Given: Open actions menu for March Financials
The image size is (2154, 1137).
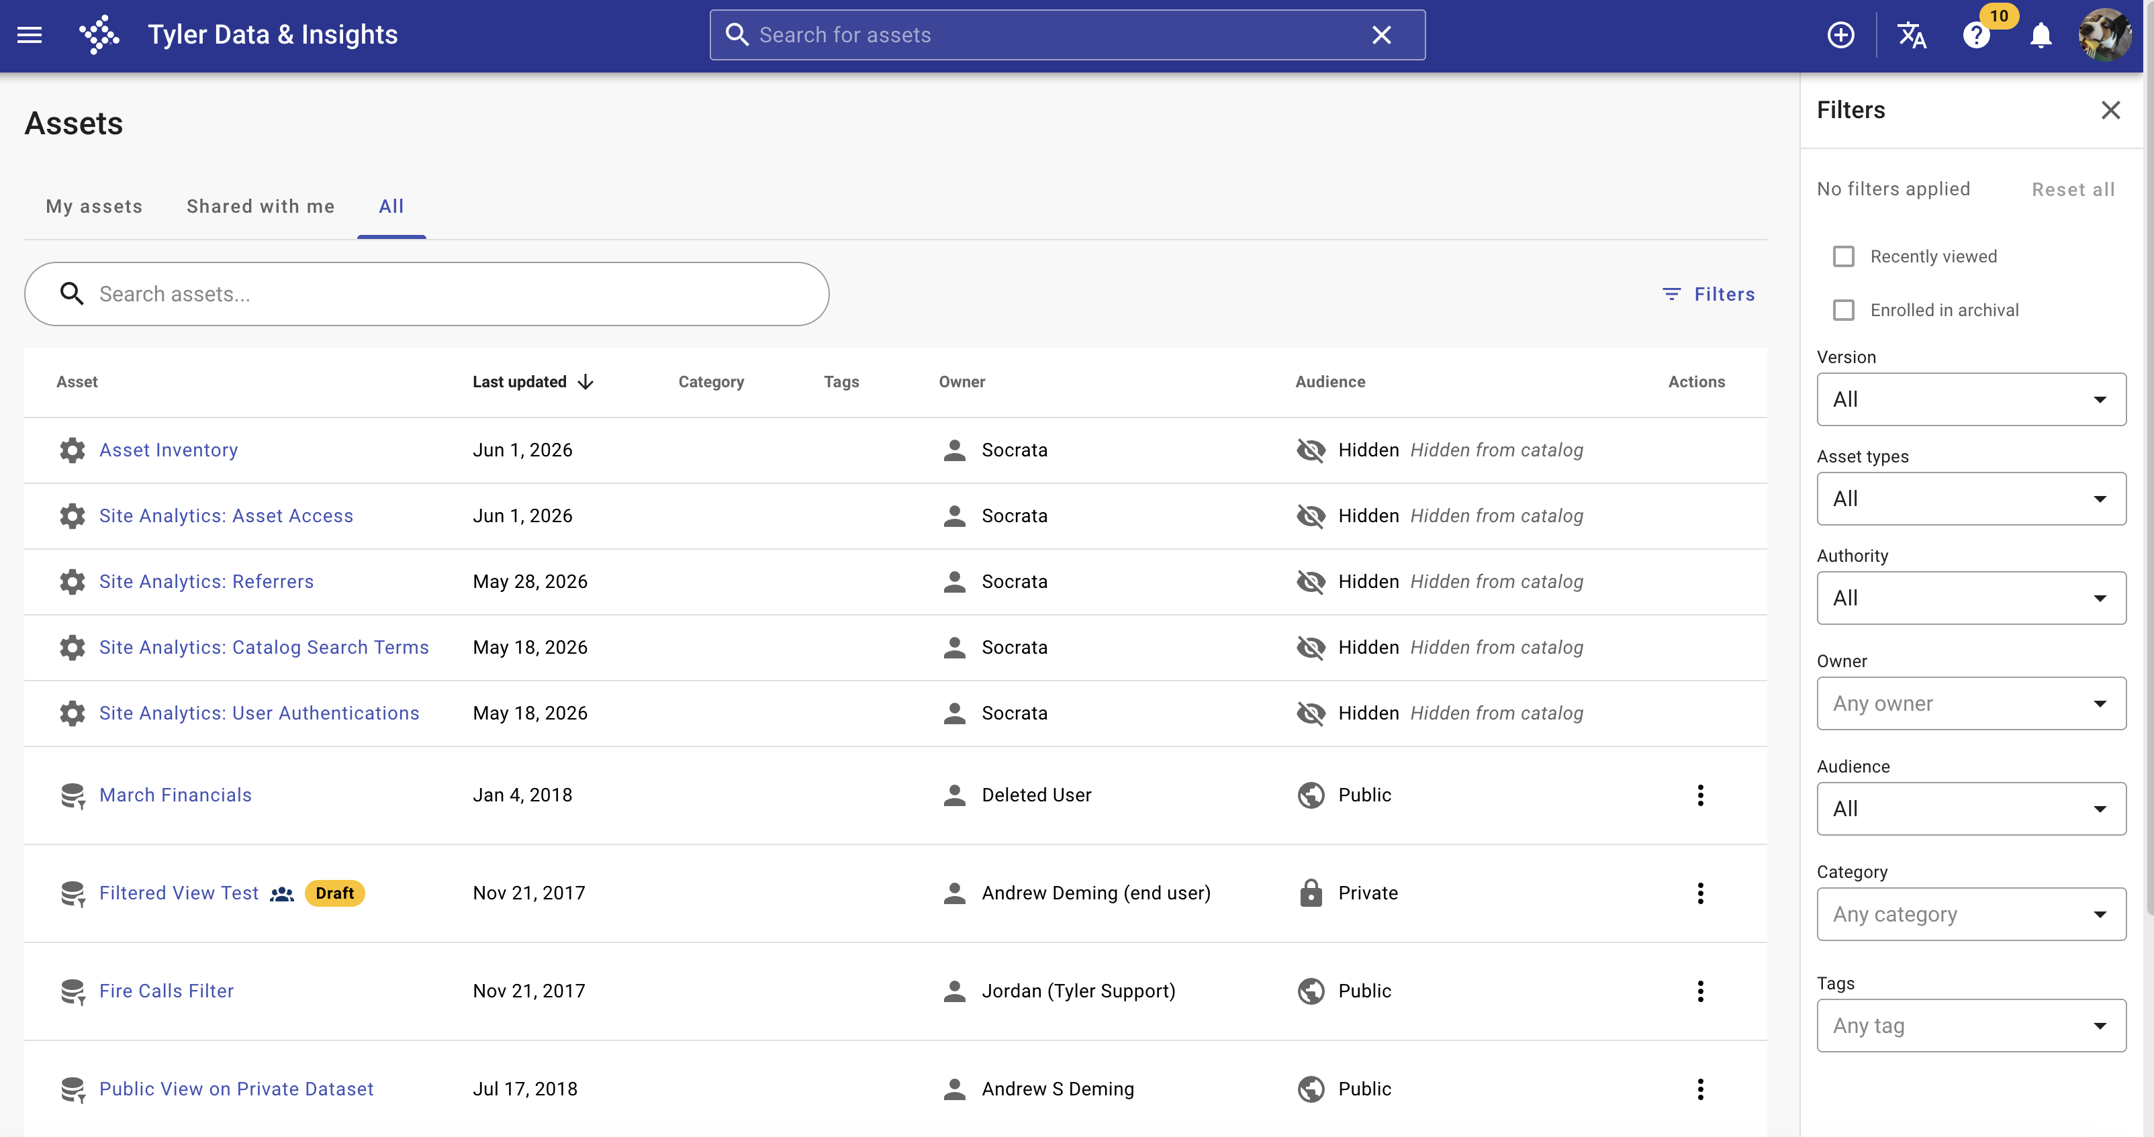Looking at the screenshot, I should 1700,795.
